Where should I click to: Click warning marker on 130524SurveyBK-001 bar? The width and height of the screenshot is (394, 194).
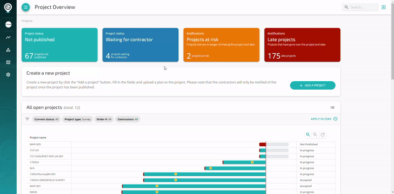point(176,174)
